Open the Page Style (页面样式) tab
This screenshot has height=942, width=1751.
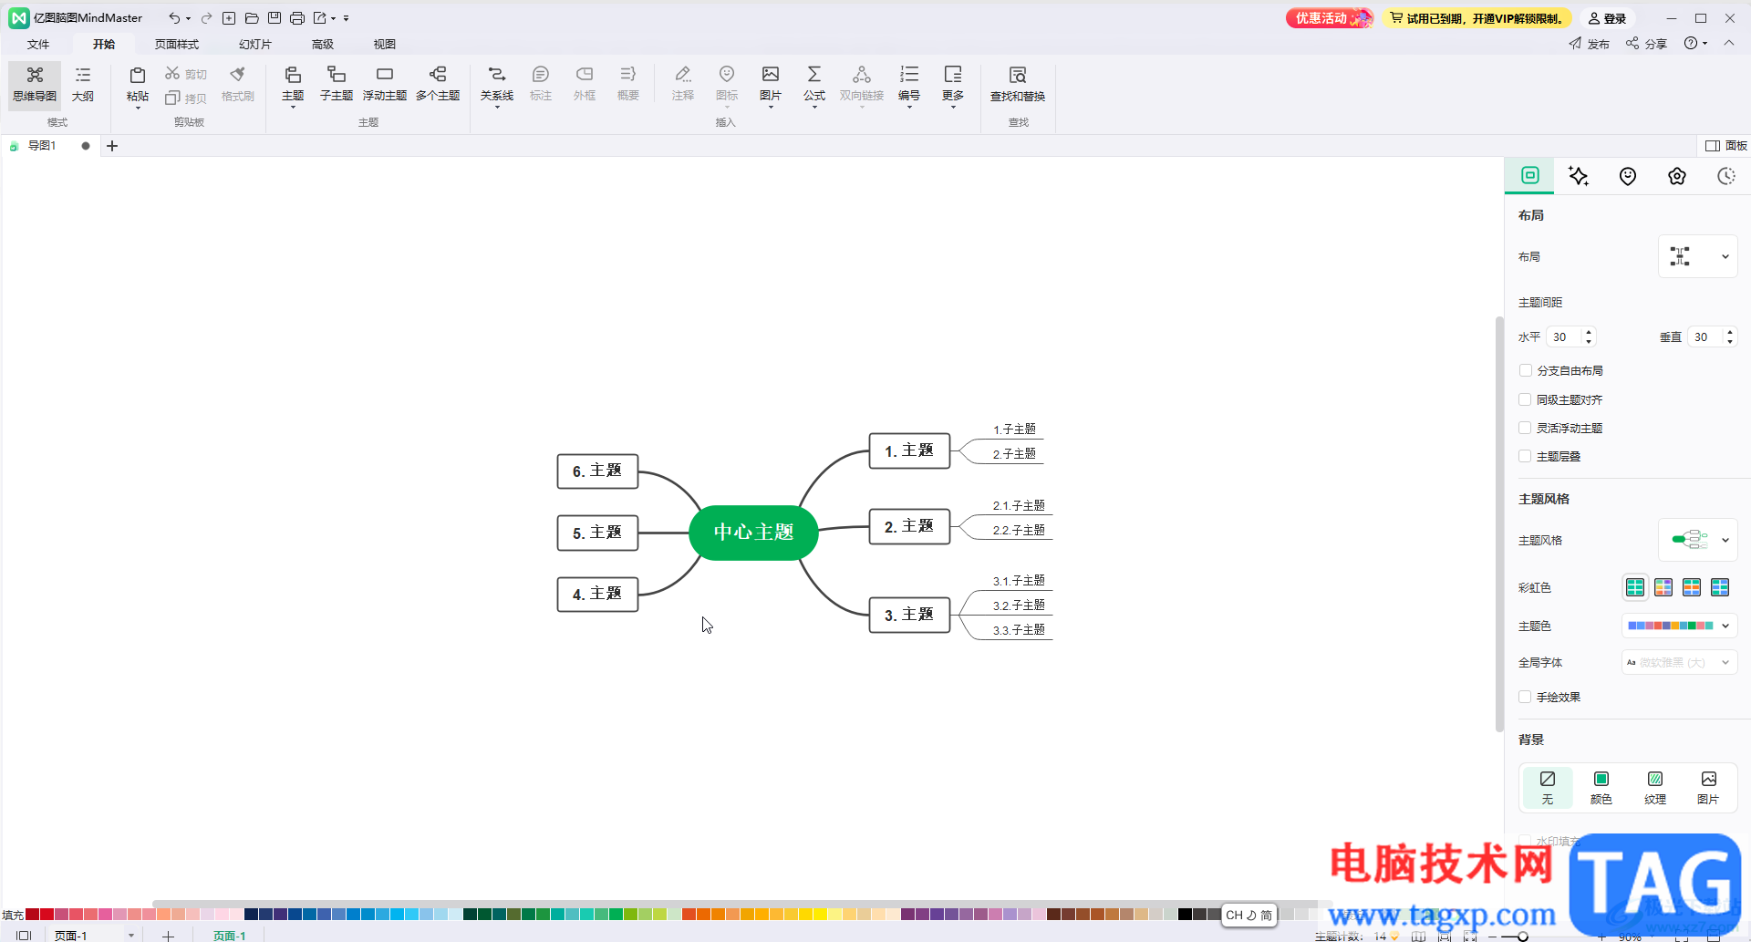point(177,44)
